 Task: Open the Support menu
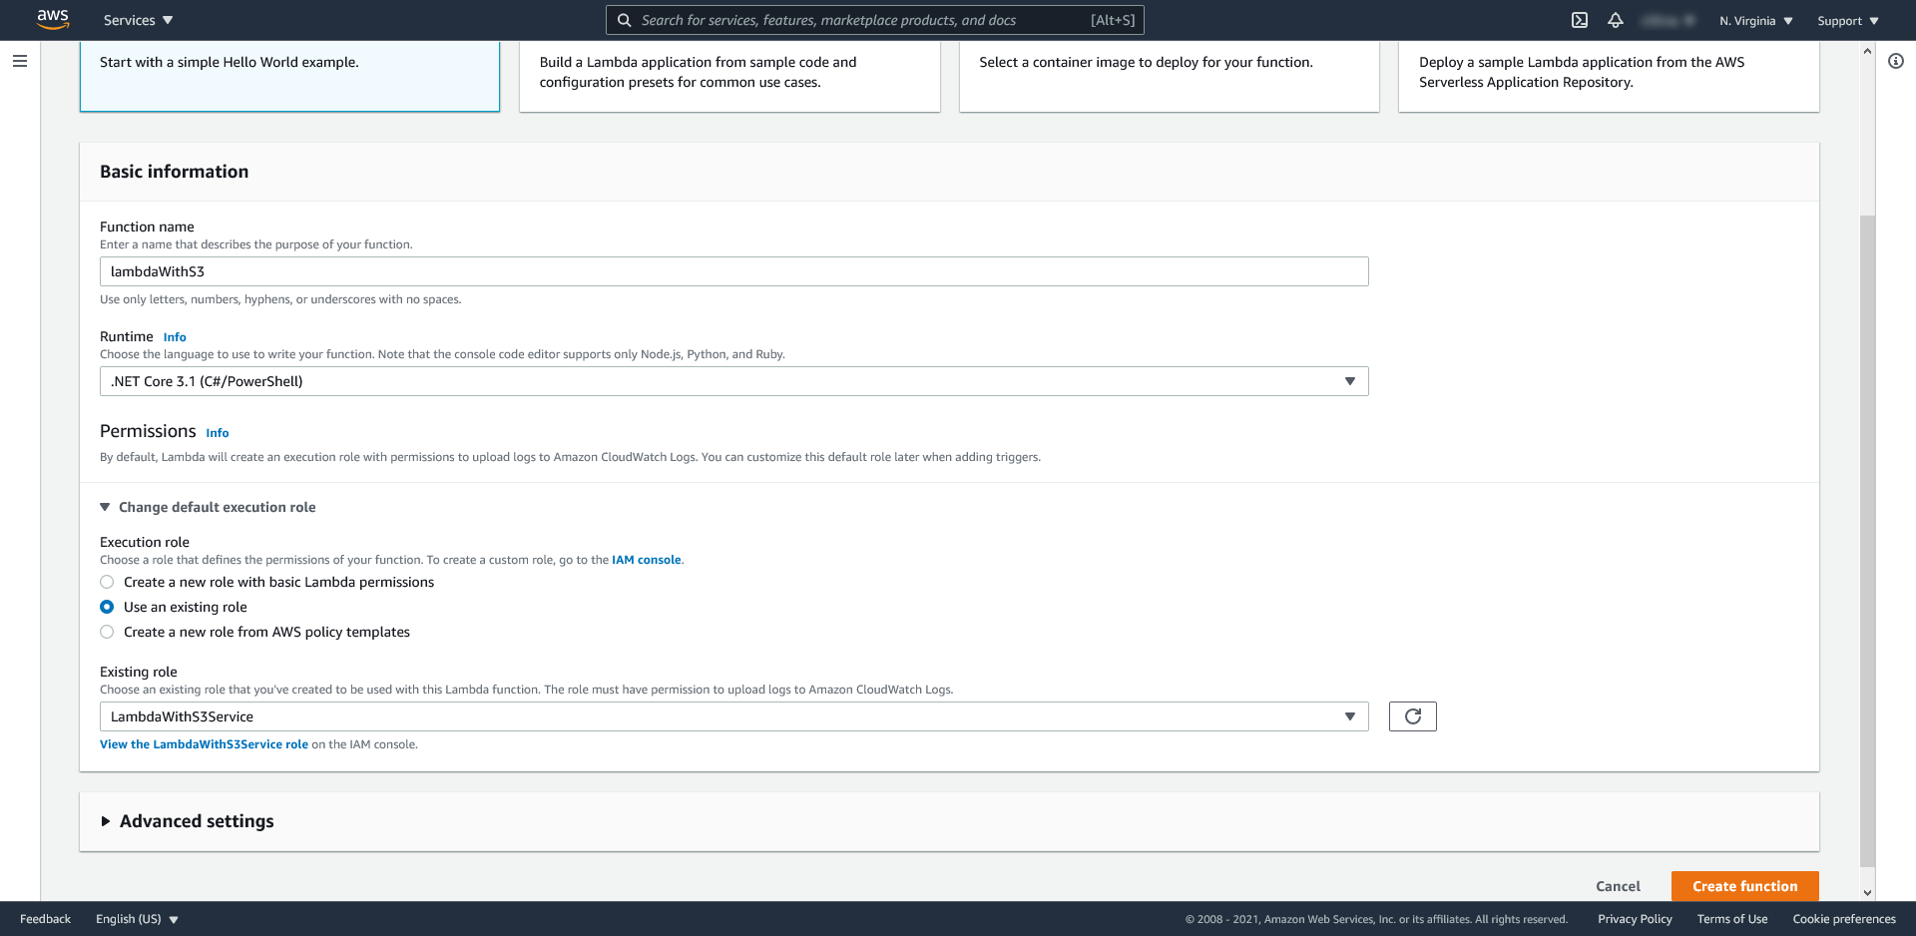pyautogui.click(x=1847, y=20)
